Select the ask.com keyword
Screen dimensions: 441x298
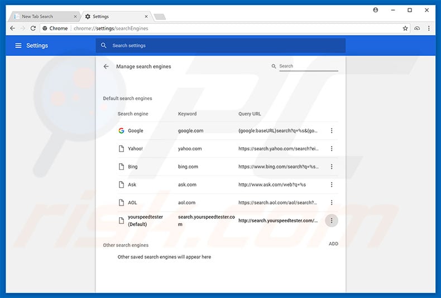click(187, 184)
